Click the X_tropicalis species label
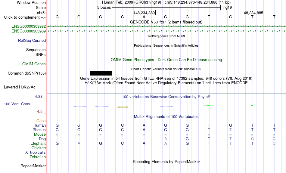286x173 pixels. pyautogui.click(x=36, y=153)
